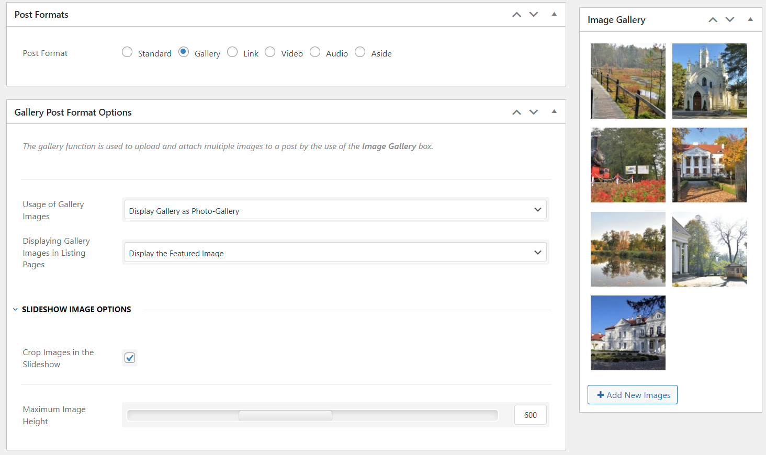766x455 pixels.
Task: Select the Gallery post format
Action: [184, 52]
